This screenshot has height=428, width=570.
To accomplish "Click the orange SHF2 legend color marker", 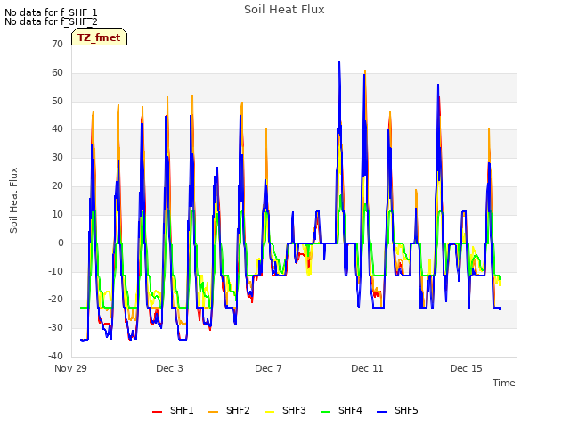I will coord(213,412).
